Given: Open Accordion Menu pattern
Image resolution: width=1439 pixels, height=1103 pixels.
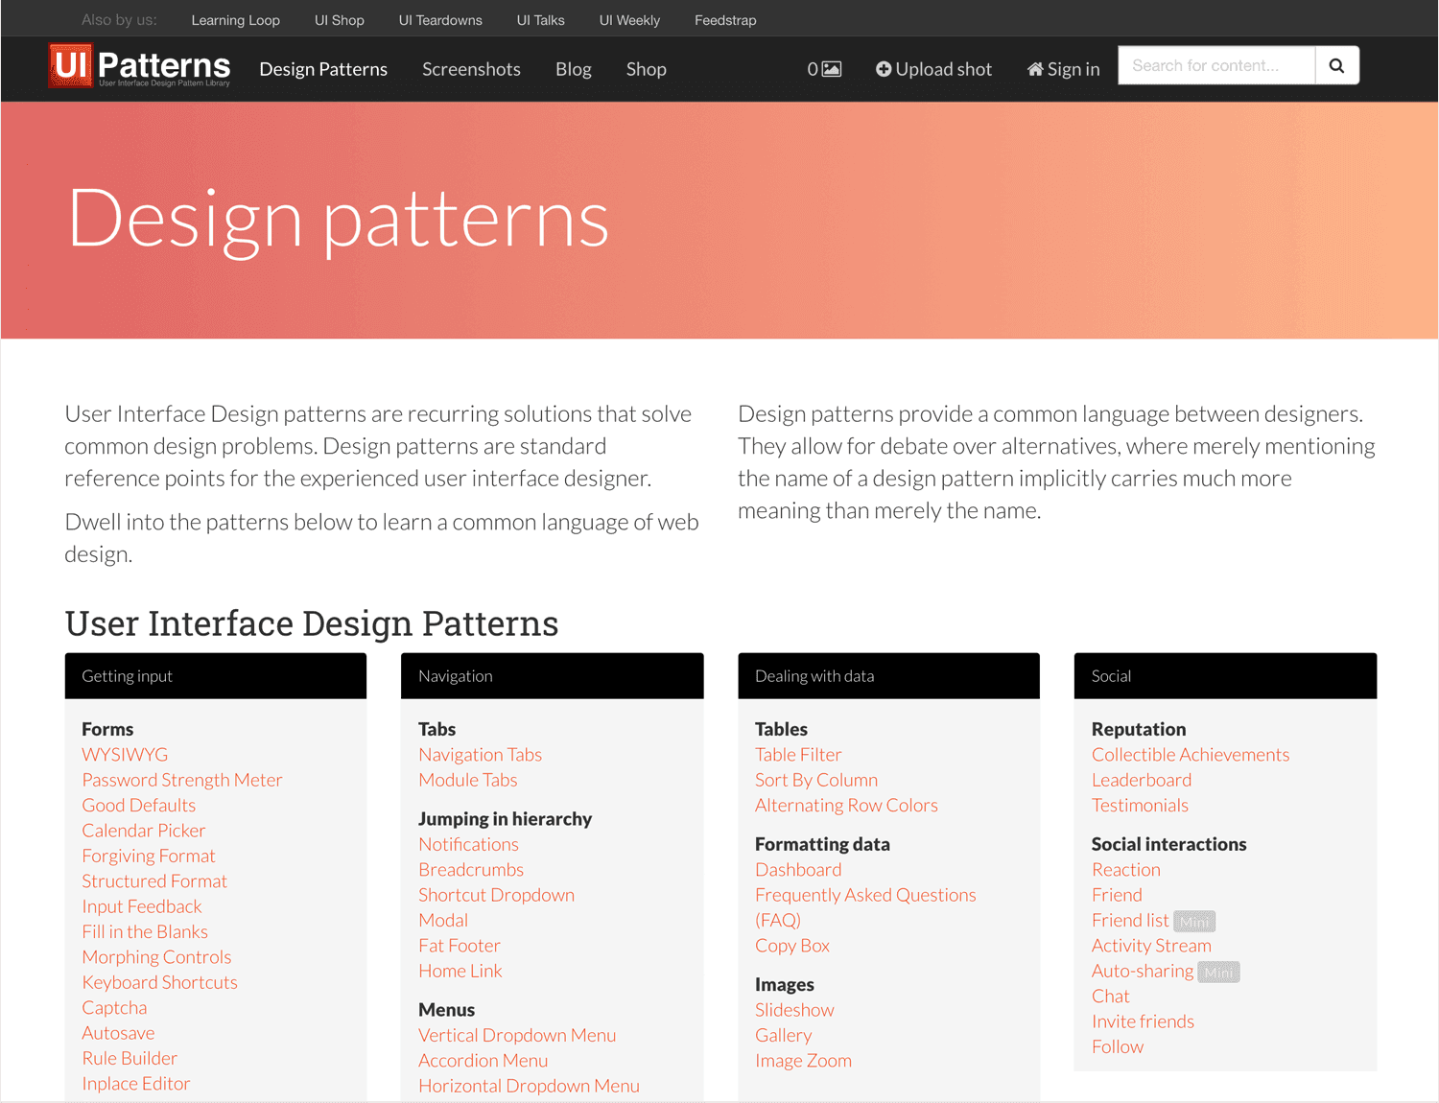Looking at the screenshot, I should pos(483,1061).
